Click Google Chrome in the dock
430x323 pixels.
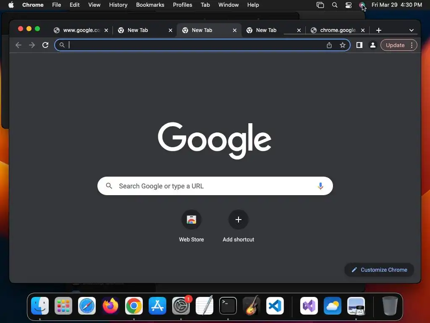(x=134, y=306)
